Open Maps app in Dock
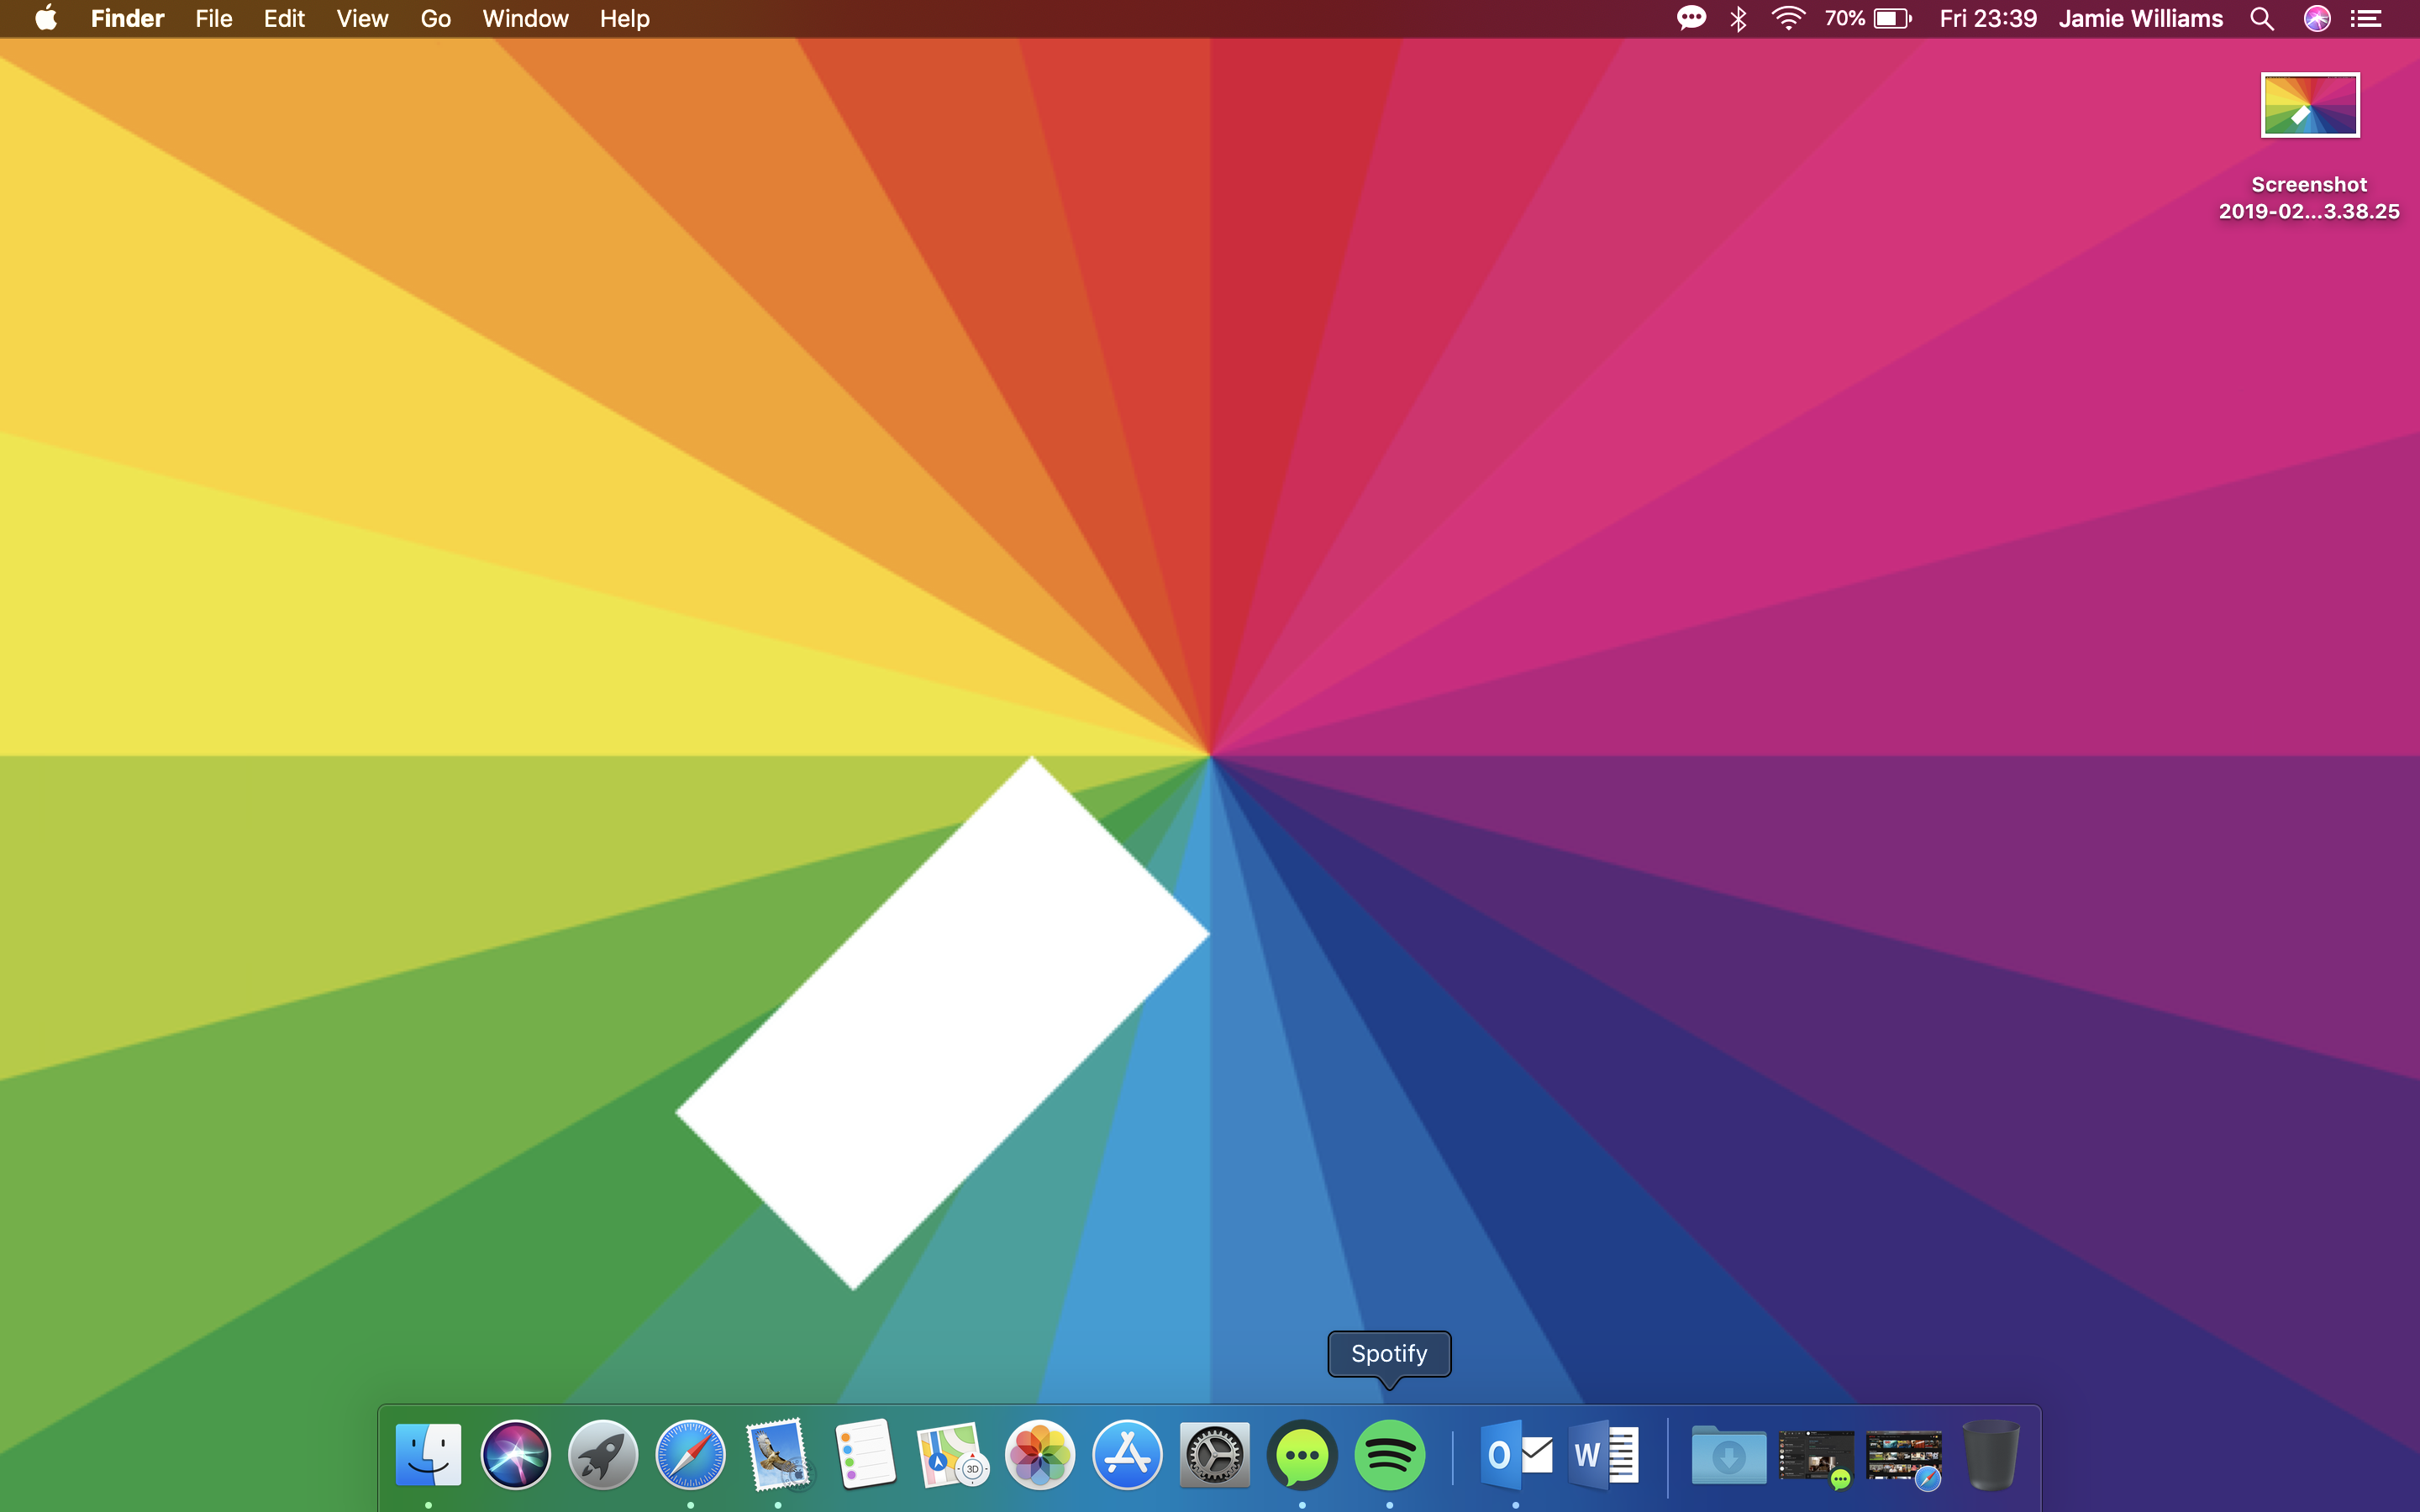This screenshot has height=1512, width=2420. tap(952, 1454)
